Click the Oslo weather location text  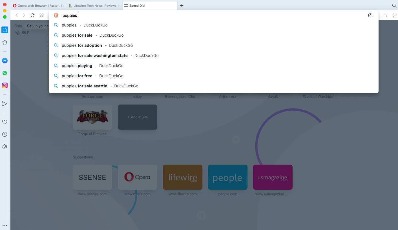(x=18, y=26)
